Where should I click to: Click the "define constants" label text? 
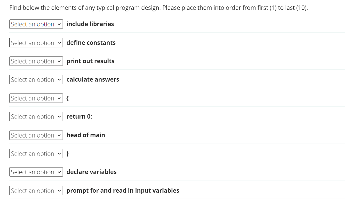click(x=91, y=42)
